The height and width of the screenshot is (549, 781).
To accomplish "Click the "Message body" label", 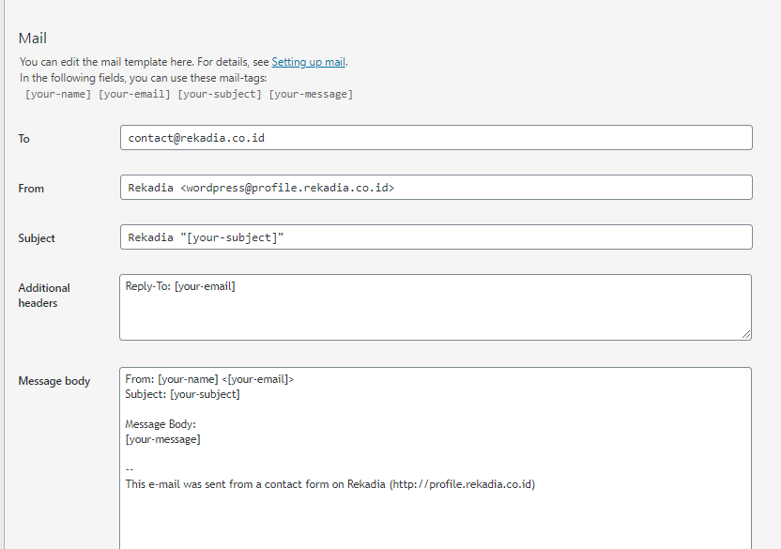I will pos(54,381).
